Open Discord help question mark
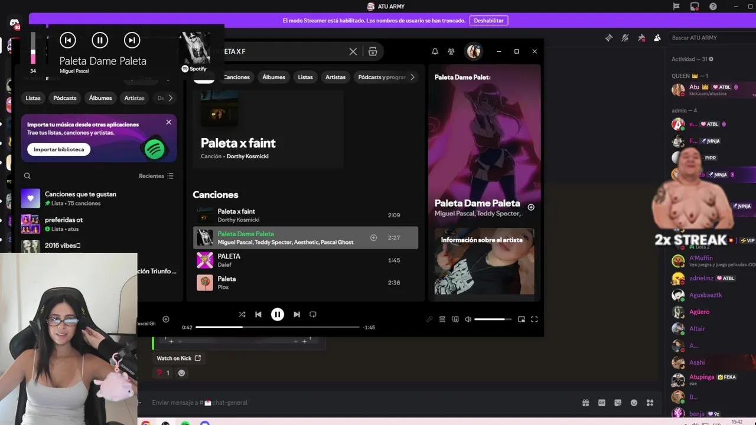Viewport: 756px width, 425px height. (713, 6)
